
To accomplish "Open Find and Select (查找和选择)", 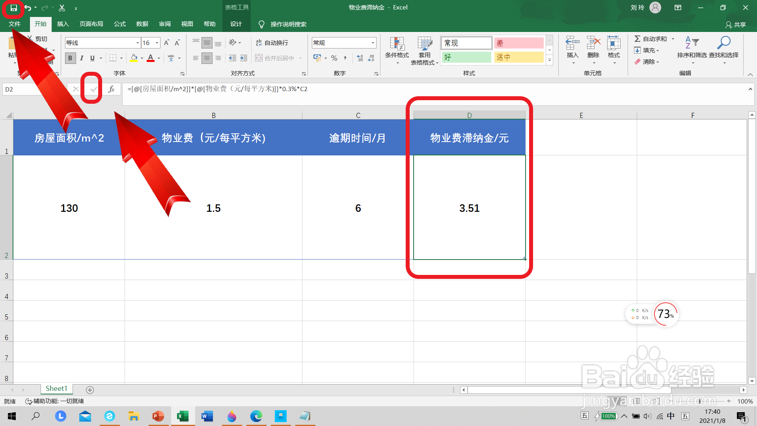I will [724, 50].
